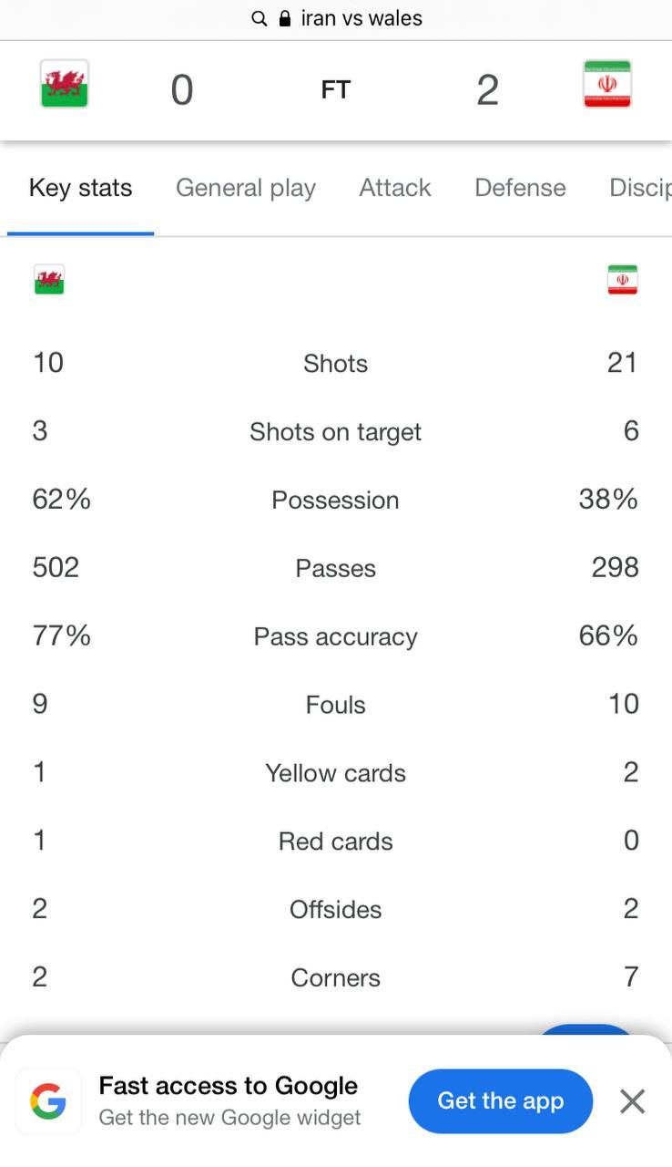The image size is (672, 1167).
Task: Select the Defense tab
Action: [520, 188]
